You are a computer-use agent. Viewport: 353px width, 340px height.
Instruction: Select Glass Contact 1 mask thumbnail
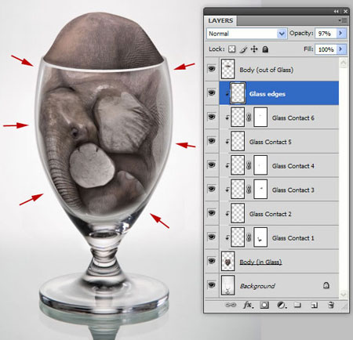[260, 237]
